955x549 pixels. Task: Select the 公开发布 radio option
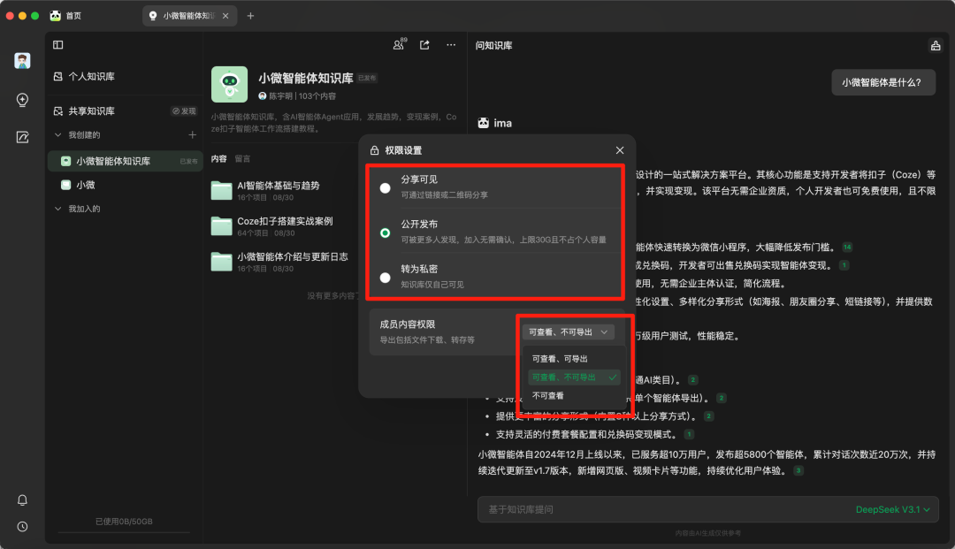(385, 233)
